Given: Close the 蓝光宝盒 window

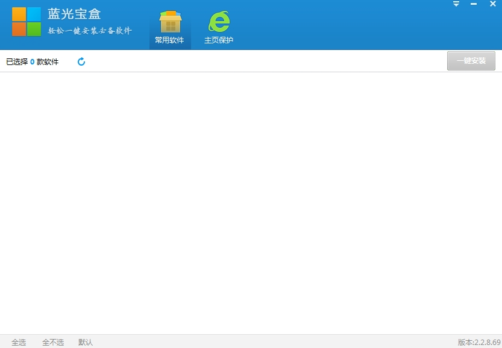Looking at the screenshot, I should pyautogui.click(x=493, y=4).
